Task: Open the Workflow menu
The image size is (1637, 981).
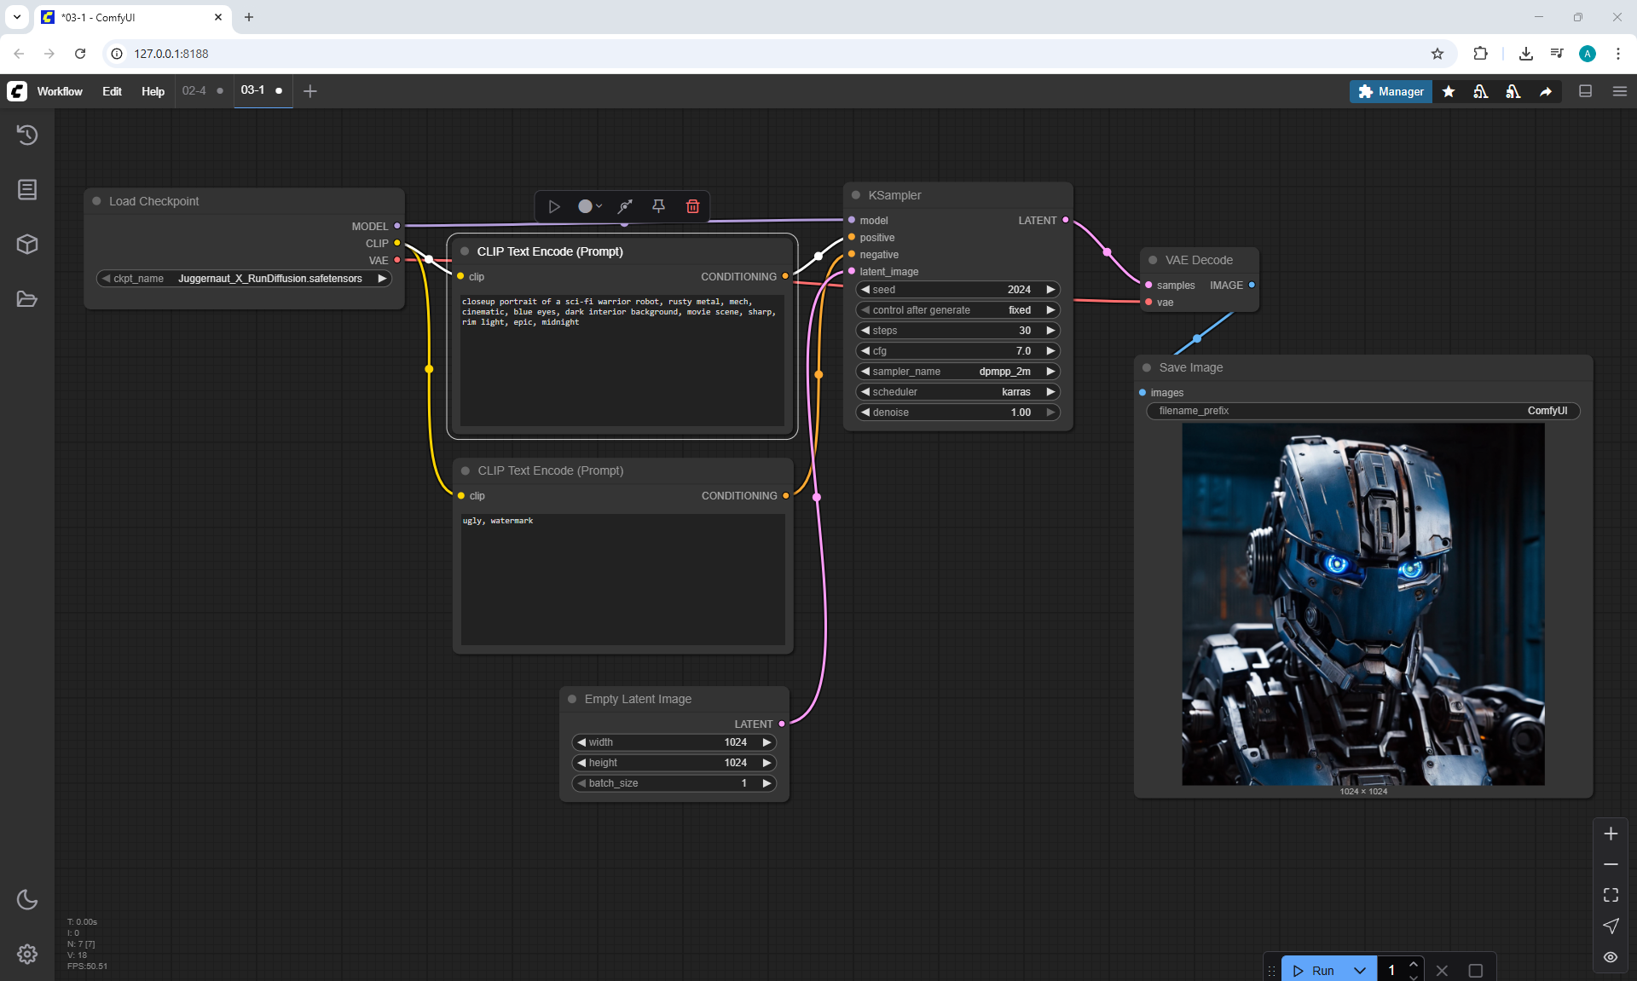Action: 60,91
